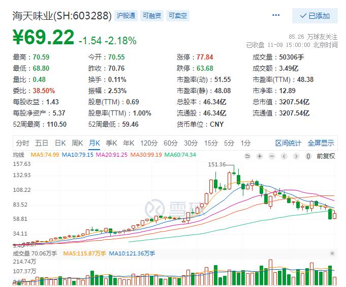Open the three-dots more options menu
This screenshot has width=346, height=287.
point(276,15)
